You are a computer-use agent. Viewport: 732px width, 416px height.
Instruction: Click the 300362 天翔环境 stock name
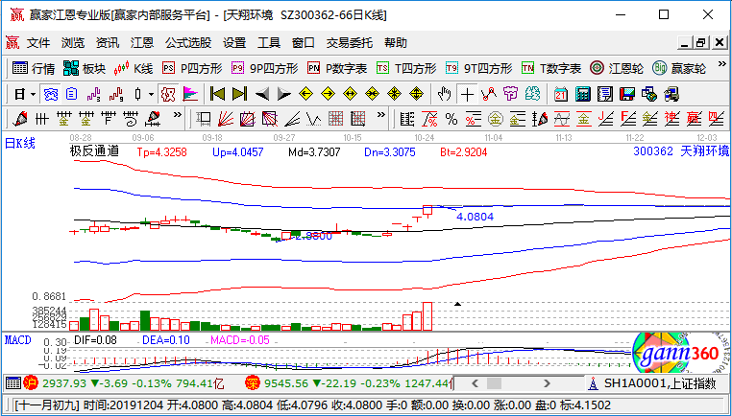coord(681,150)
